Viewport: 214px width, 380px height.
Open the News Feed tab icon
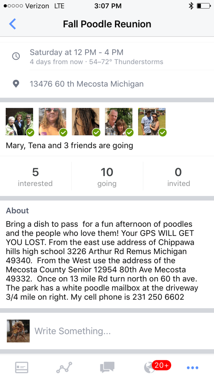coord(22,368)
